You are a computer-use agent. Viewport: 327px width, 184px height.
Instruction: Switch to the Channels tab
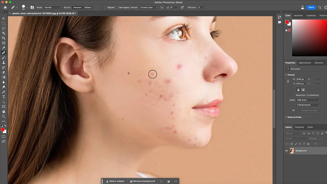[299, 127]
